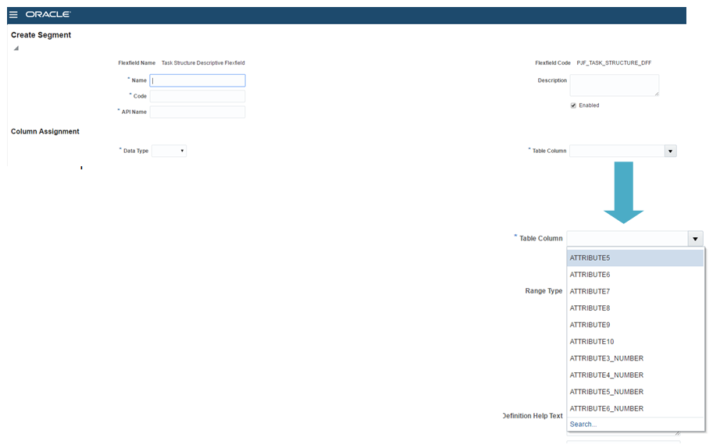This screenshot has width=727, height=448.
Task: Choose ATTRIBUTE6_NUMBER option
Action: click(x=635, y=408)
